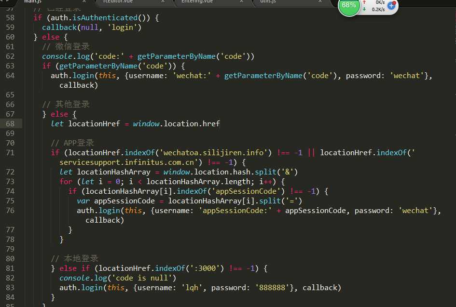Close the TcEditor.vue tab

point(163,2)
